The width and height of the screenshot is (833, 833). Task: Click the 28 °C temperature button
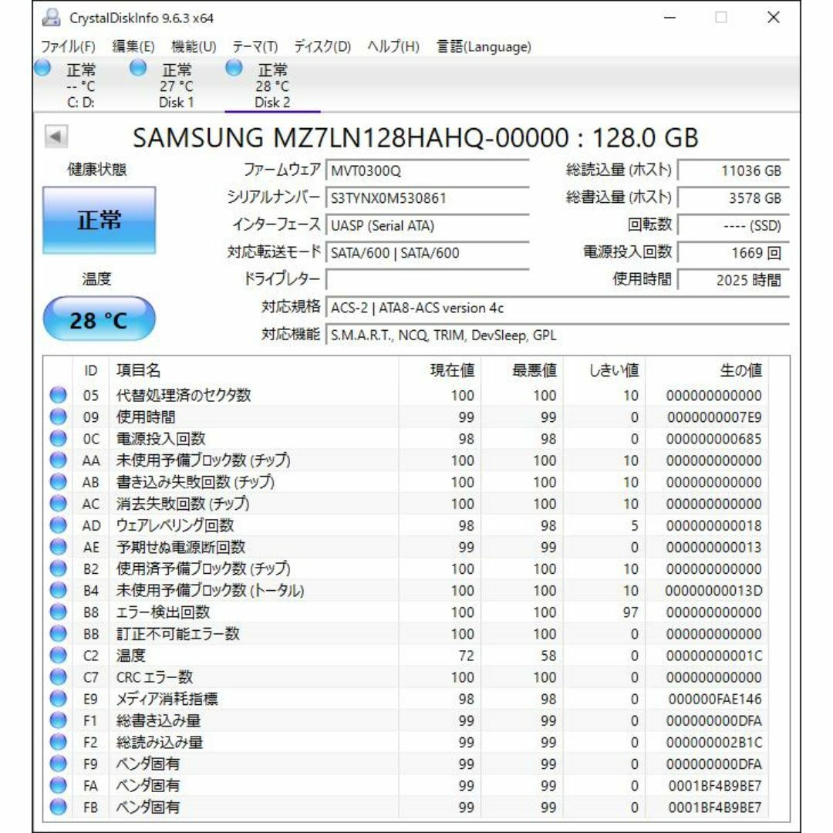(x=99, y=319)
